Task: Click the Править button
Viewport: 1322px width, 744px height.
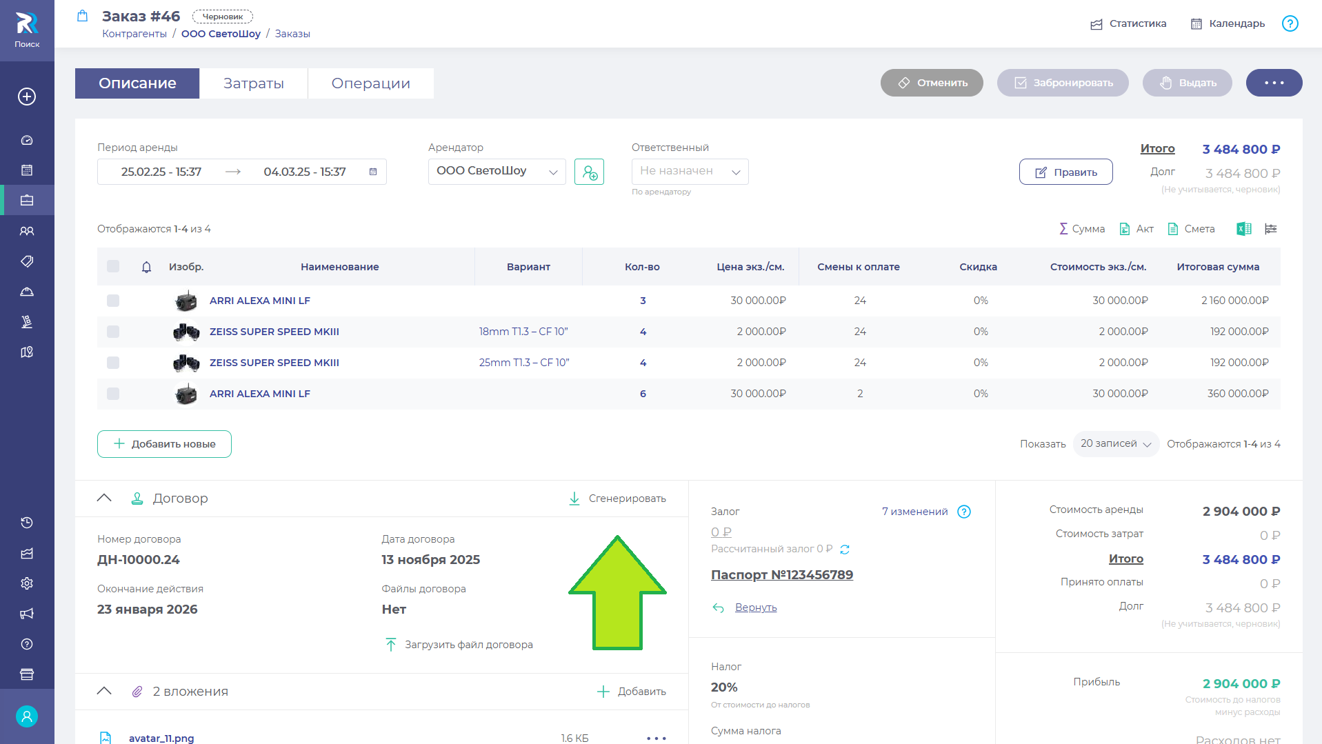Action: click(x=1065, y=172)
